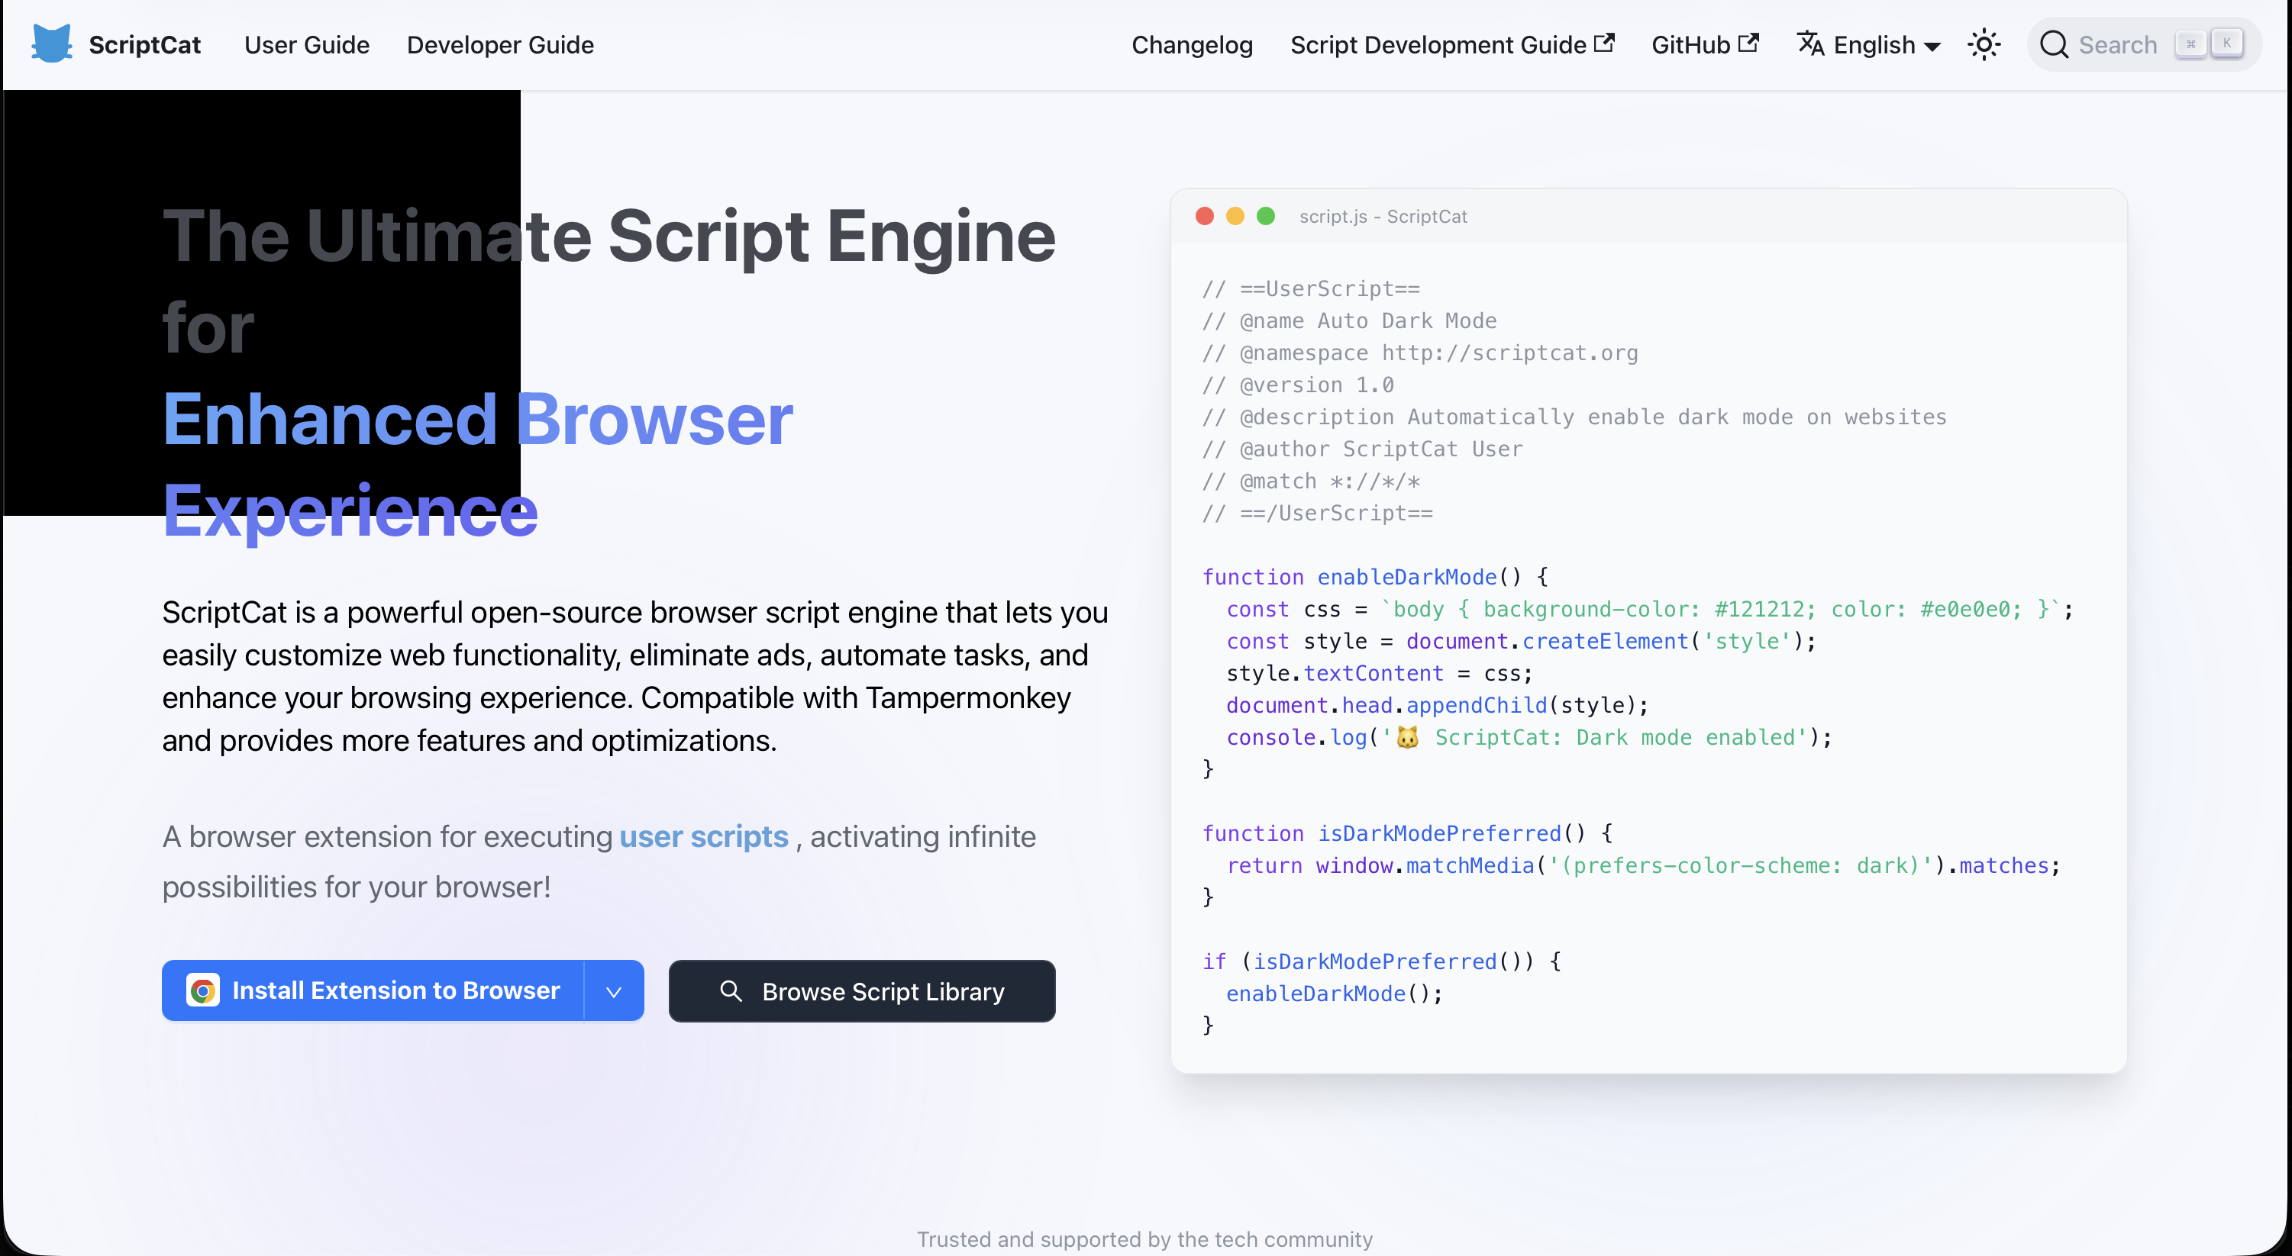Click the ScriptCat cat logo icon

[52, 43]
